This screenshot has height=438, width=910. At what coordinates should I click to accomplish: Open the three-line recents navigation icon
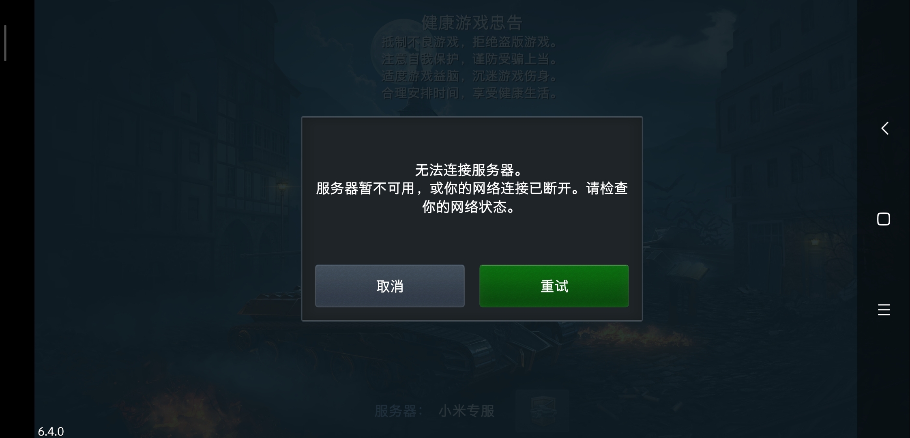coord(884,310)
